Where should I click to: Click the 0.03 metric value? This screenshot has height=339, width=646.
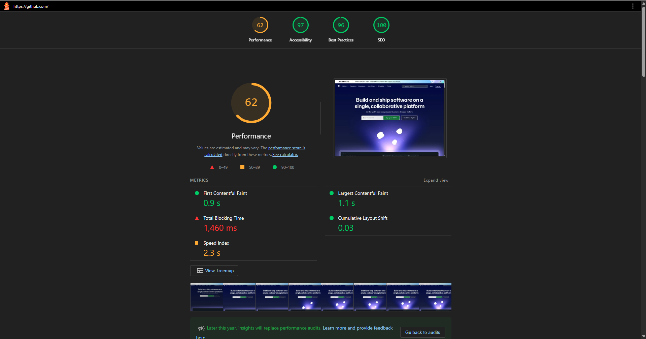346,228
